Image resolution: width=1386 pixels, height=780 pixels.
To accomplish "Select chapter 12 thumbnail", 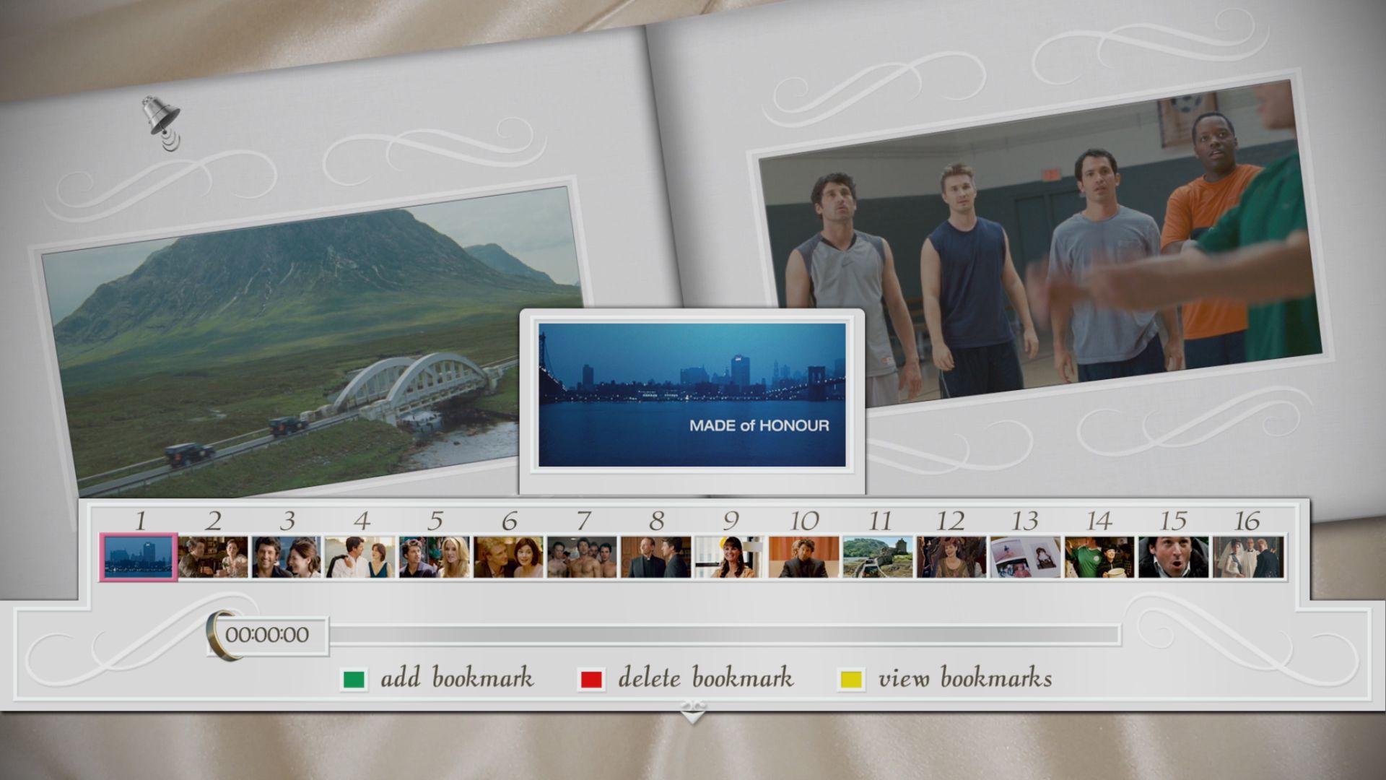I will tap(951, 557).
